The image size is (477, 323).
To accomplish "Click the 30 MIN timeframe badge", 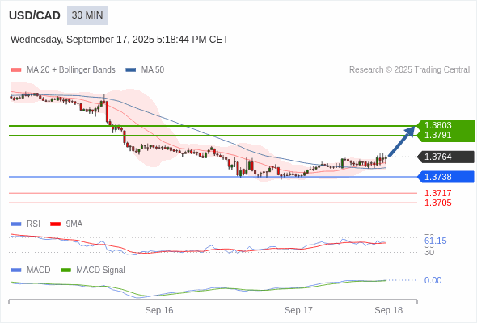I will 87,15.
